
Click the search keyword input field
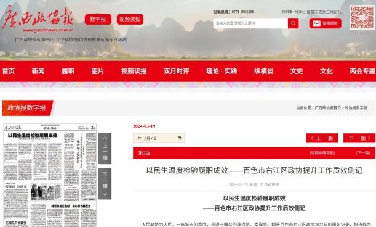[x=250, y=23]
